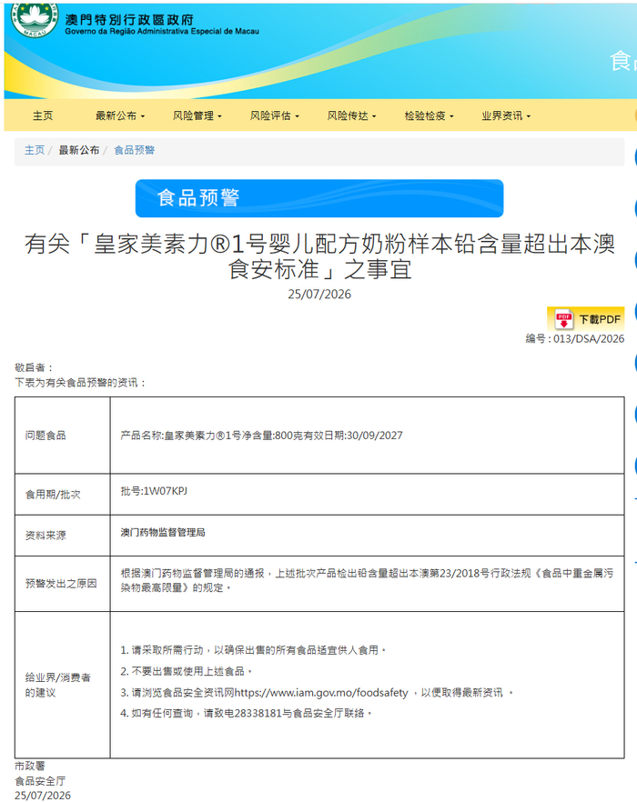Expand the 风险评估 dropdown menu
The height and width of the screenshot is (802, 637).
(275, 115)
